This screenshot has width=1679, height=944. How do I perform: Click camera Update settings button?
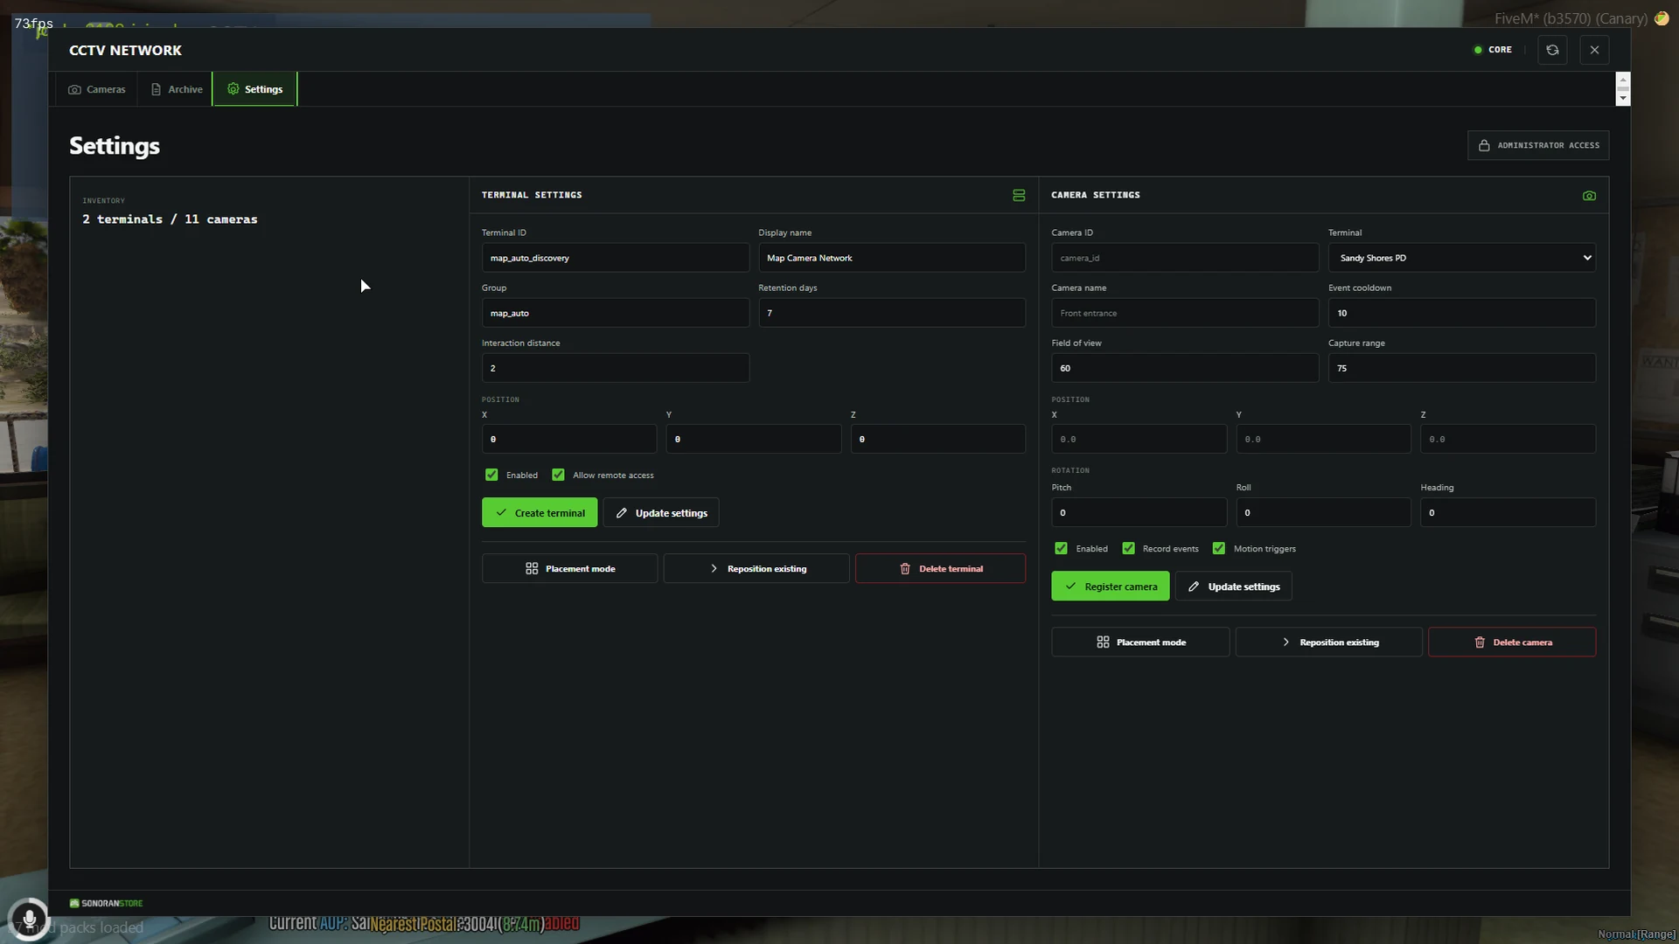coord(1233,587)
